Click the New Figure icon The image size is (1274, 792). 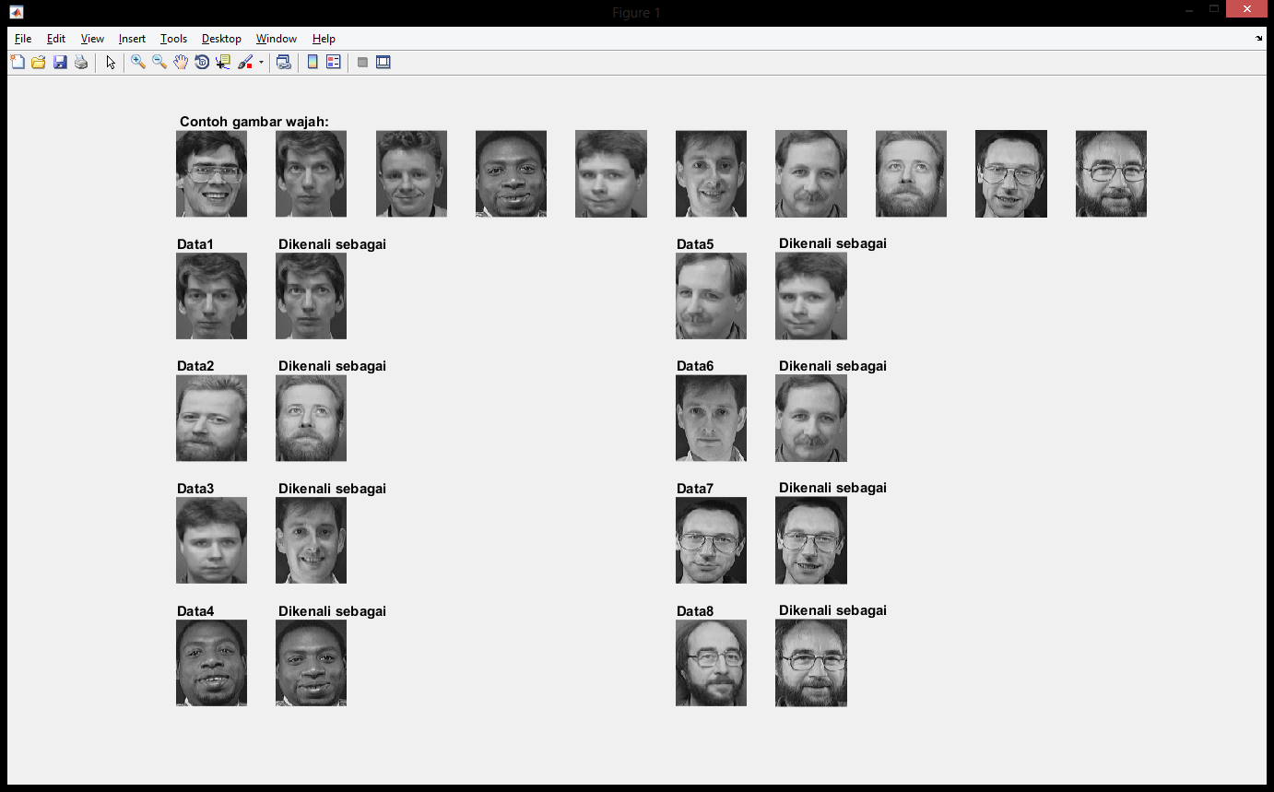click(18, 63)
